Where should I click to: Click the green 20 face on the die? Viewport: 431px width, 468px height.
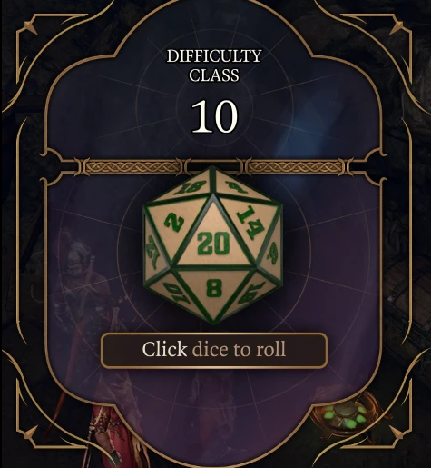click(x=213, y=236)
